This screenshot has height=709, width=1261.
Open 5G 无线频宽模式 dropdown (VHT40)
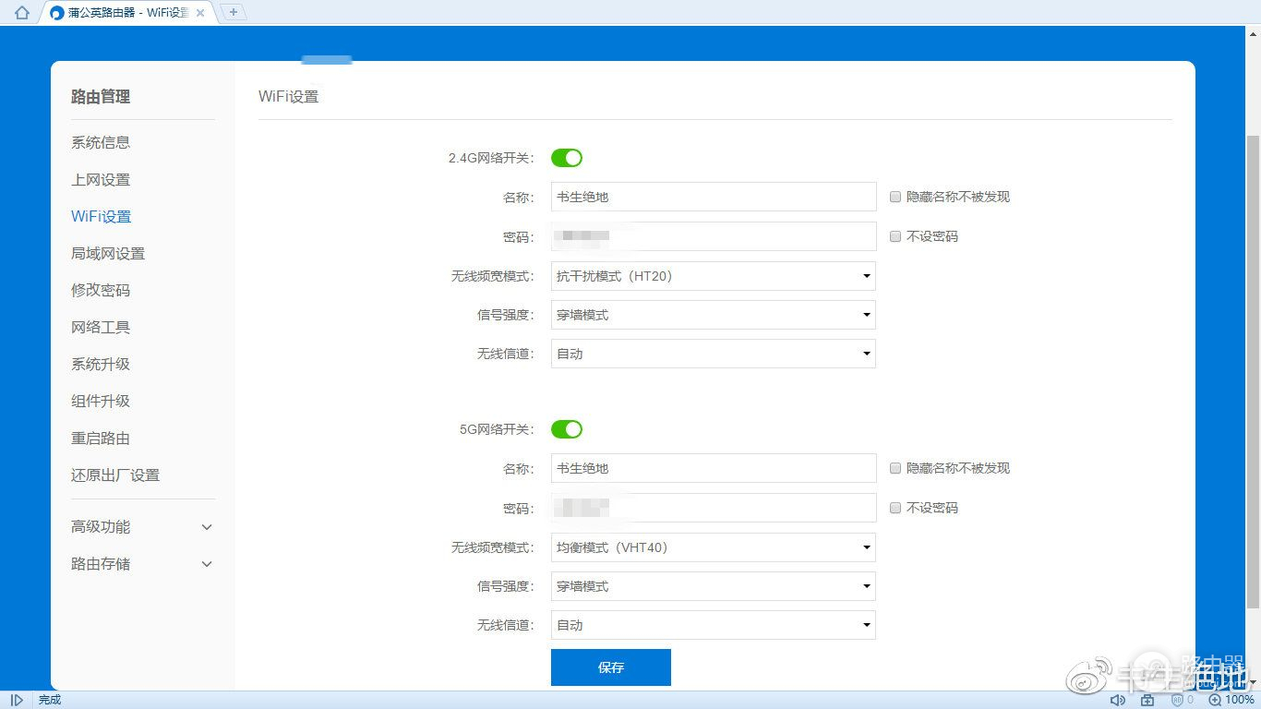[714, 547]
